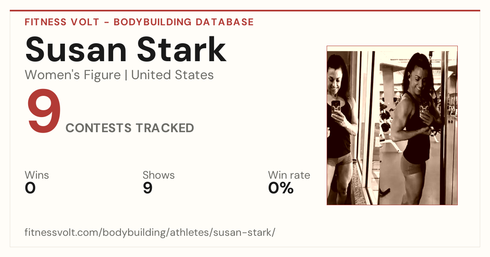This screenshot has height=257, width=490.
Task: Open the athlete gym selfie photo
Action: tap(392, 125)
